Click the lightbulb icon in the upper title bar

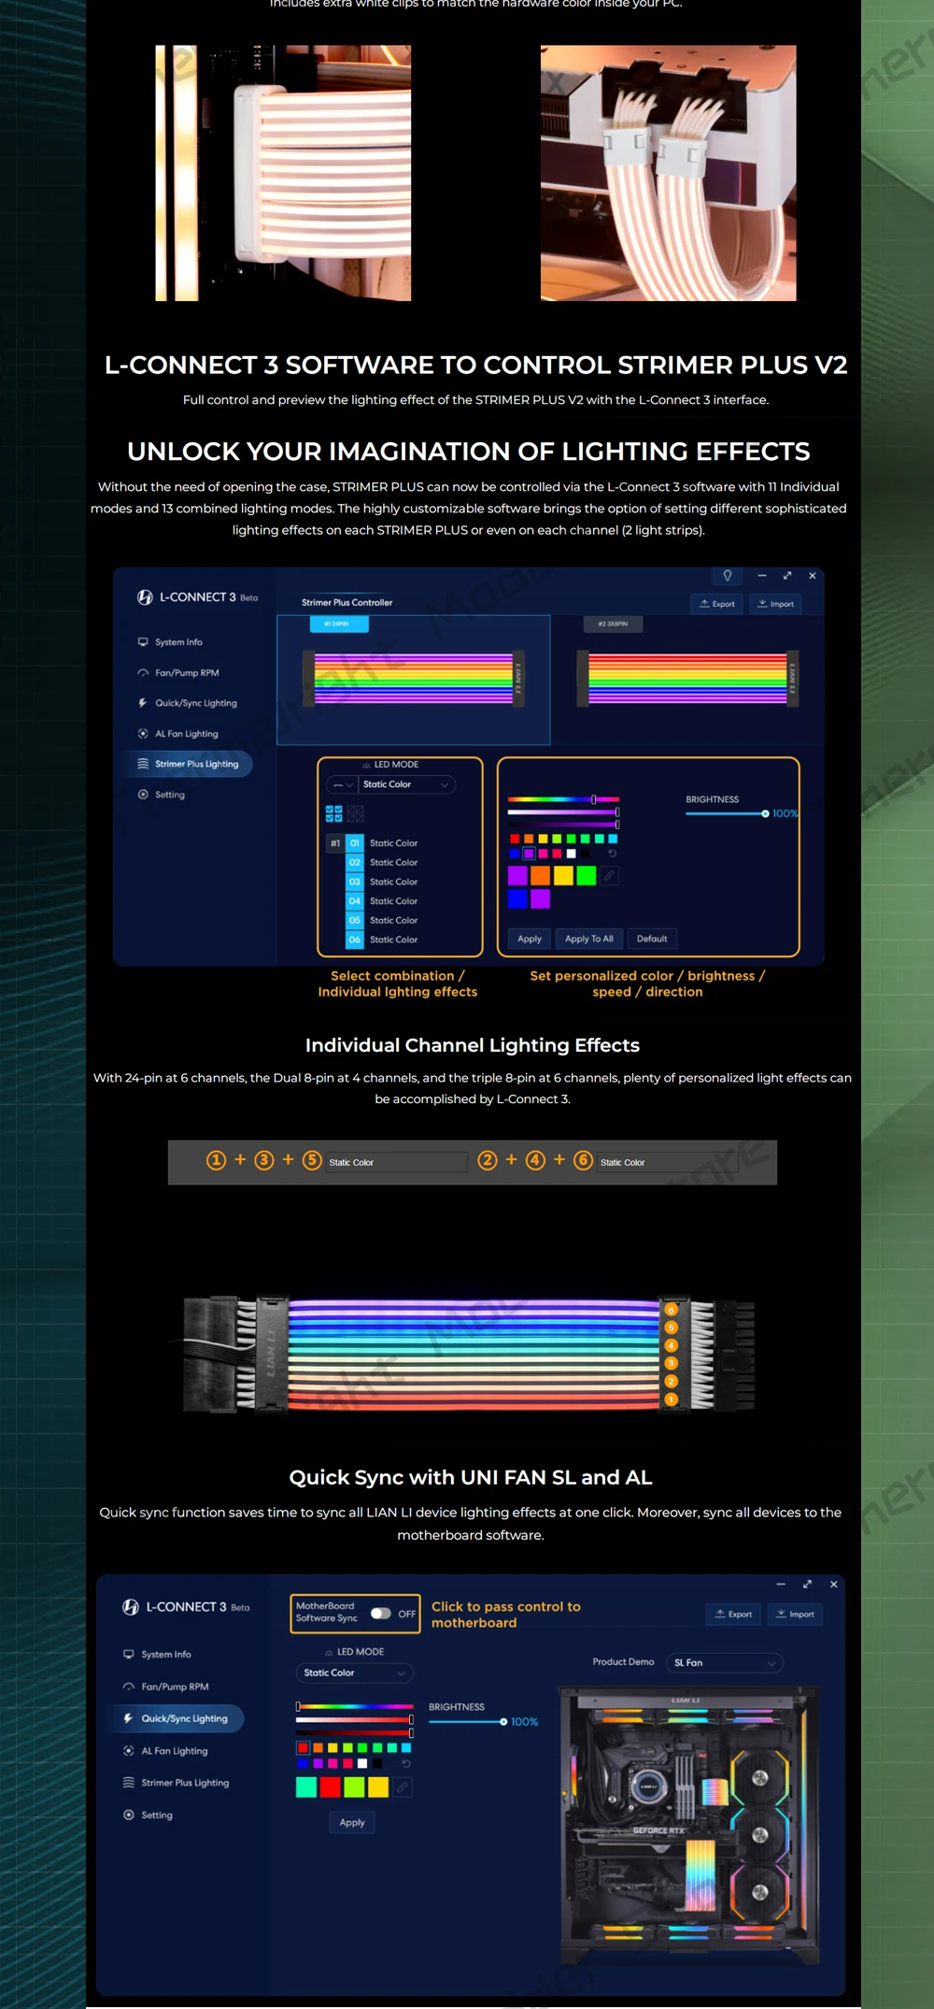[728, 576]
